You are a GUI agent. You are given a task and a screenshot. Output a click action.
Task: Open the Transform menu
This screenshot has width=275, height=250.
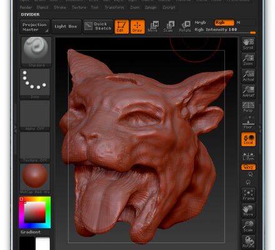click(114, 7)
